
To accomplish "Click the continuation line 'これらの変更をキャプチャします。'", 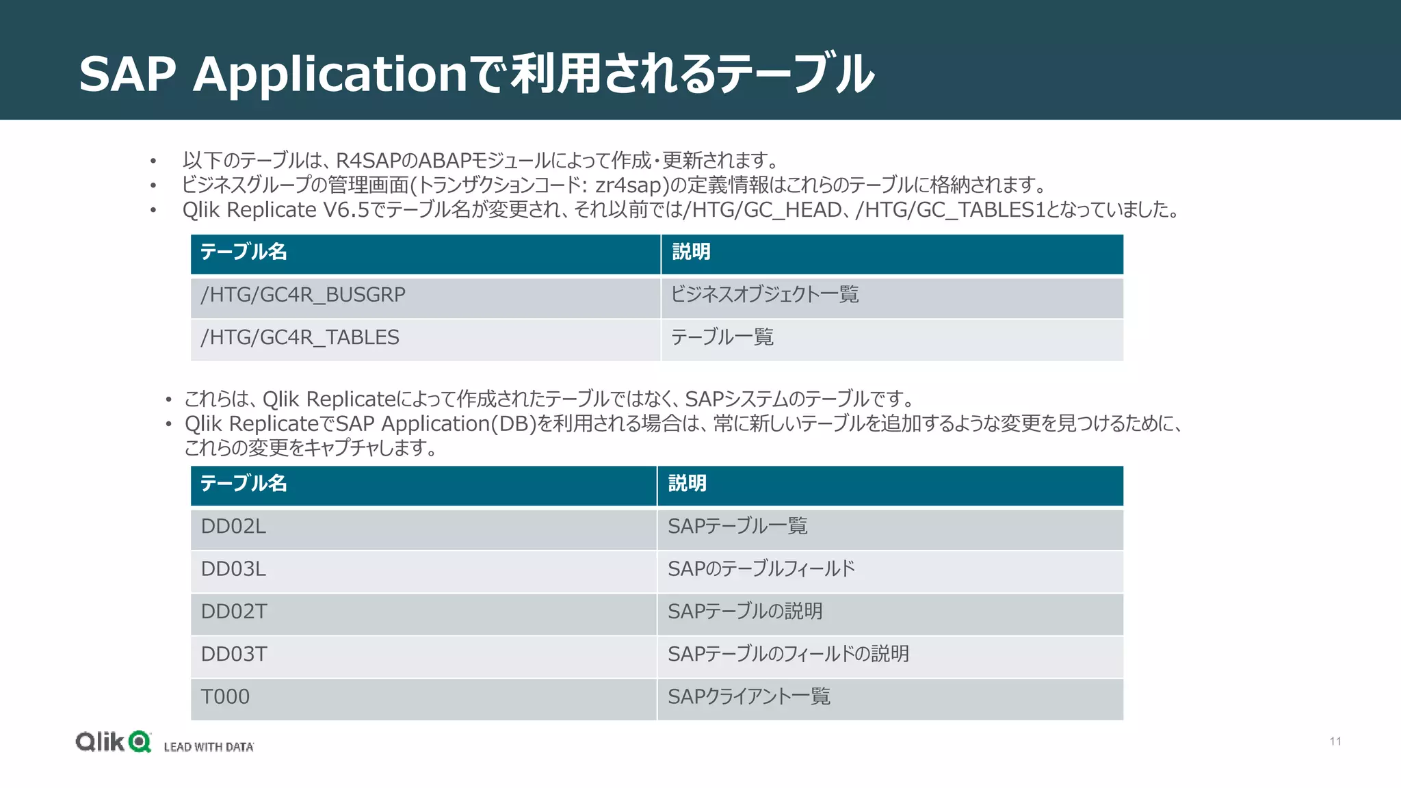I will click(x=311, y=448).
